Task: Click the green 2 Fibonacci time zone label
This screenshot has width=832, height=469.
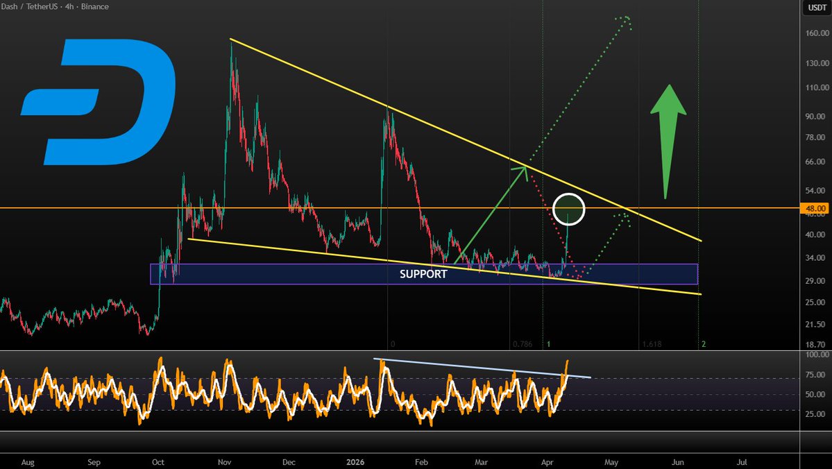Action: [704, 344]
